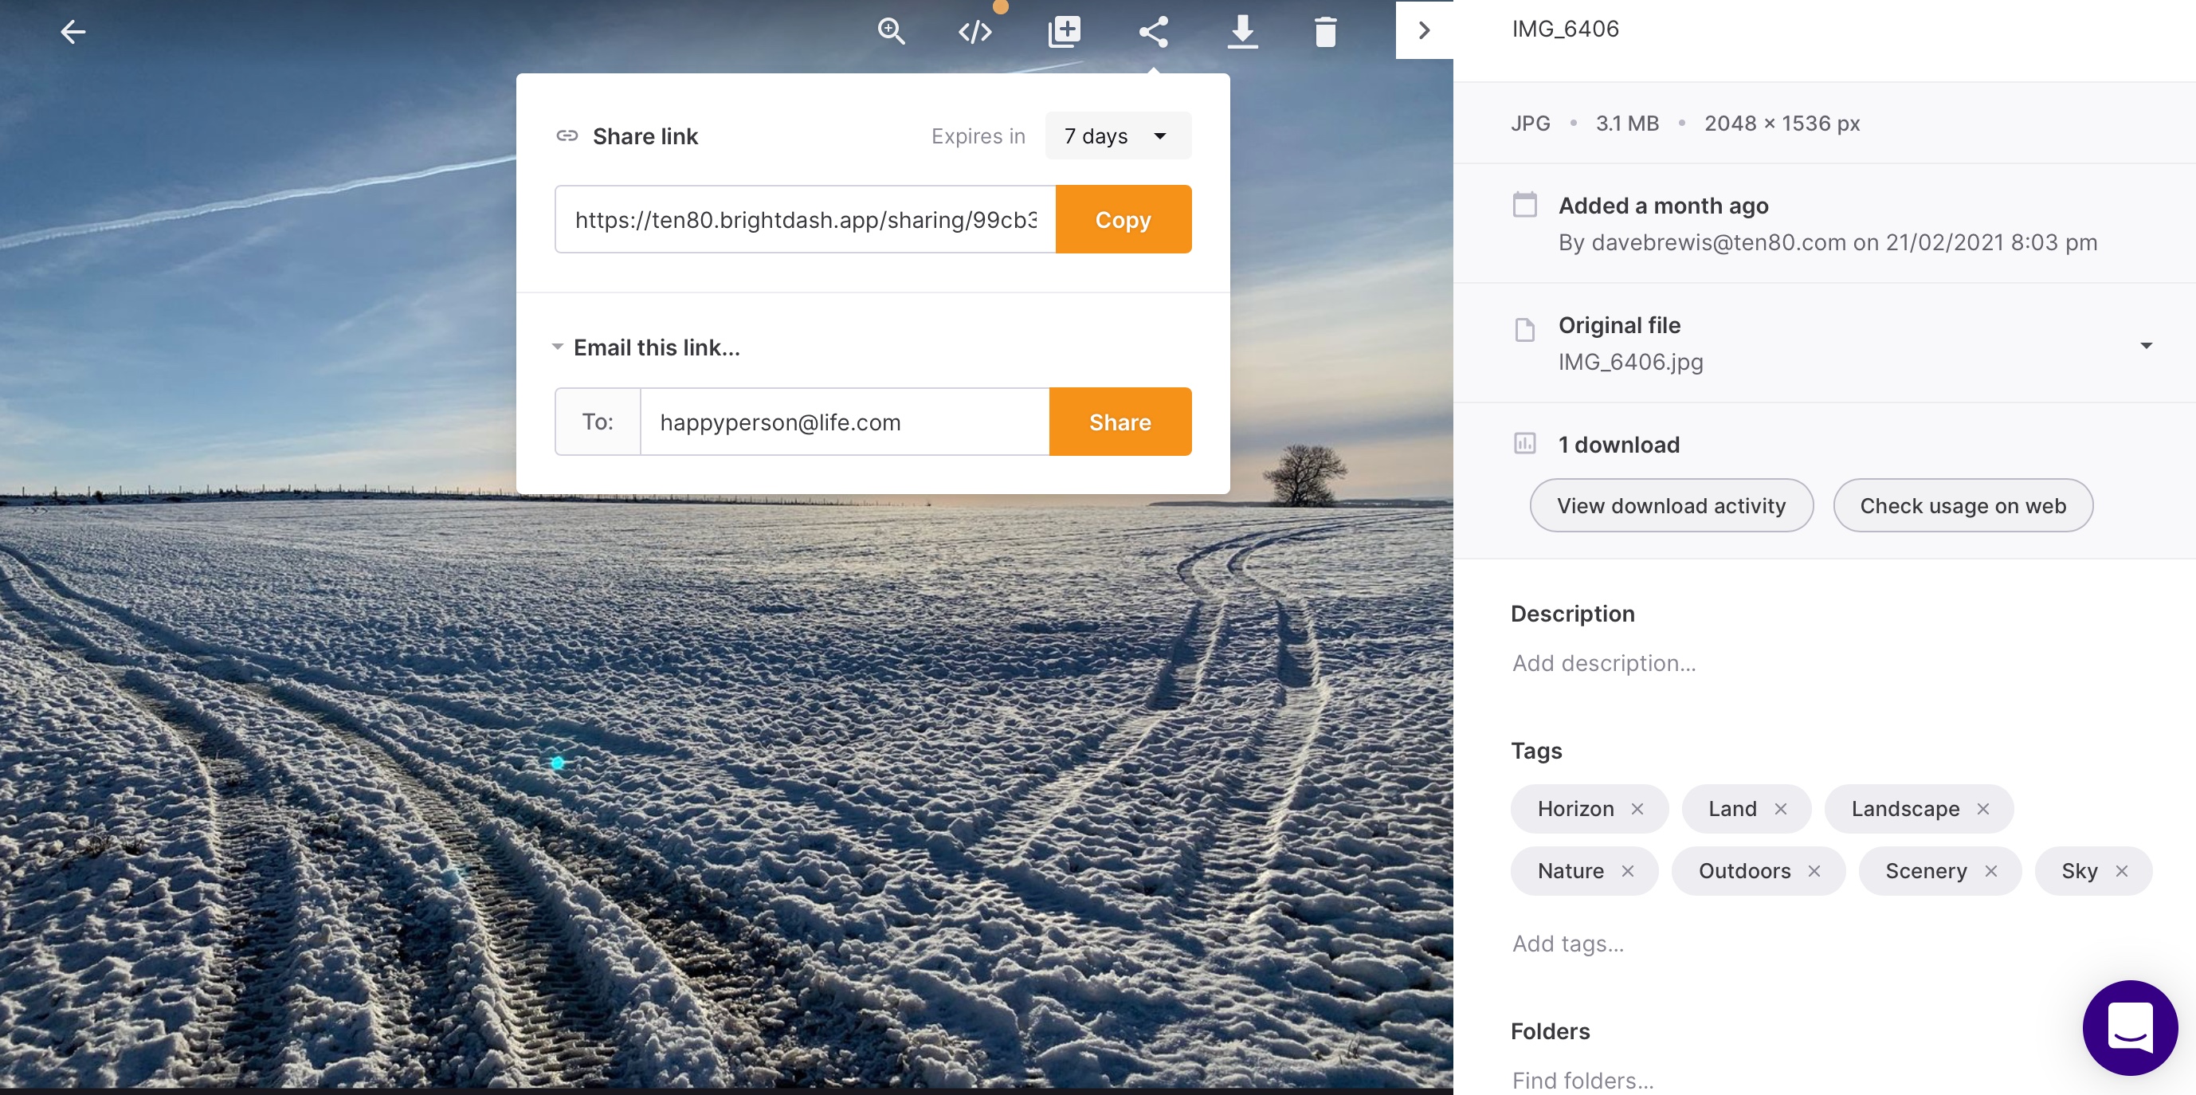
Task: Click the Description heading
Action: tap(1572, 614)
